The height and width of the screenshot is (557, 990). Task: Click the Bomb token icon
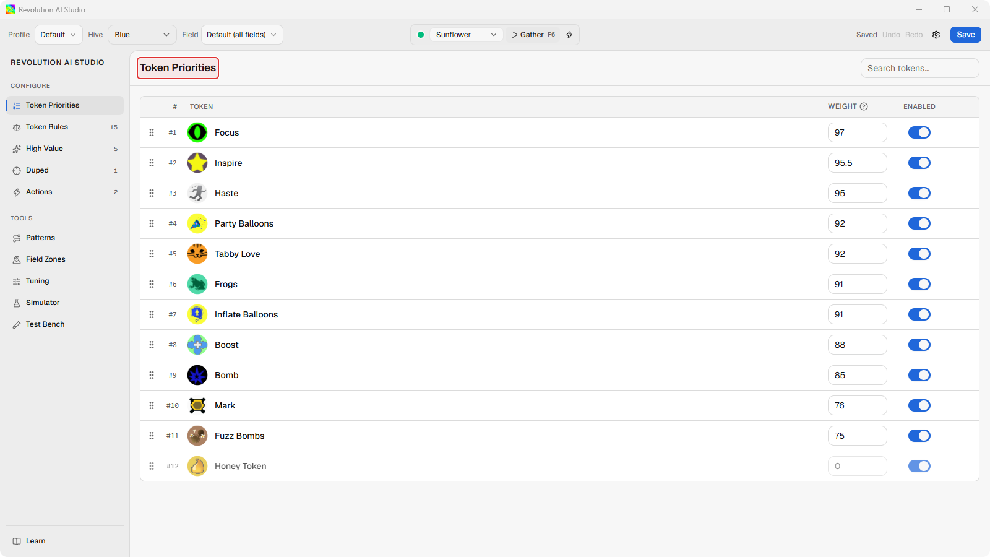click(x=197, y=375)
